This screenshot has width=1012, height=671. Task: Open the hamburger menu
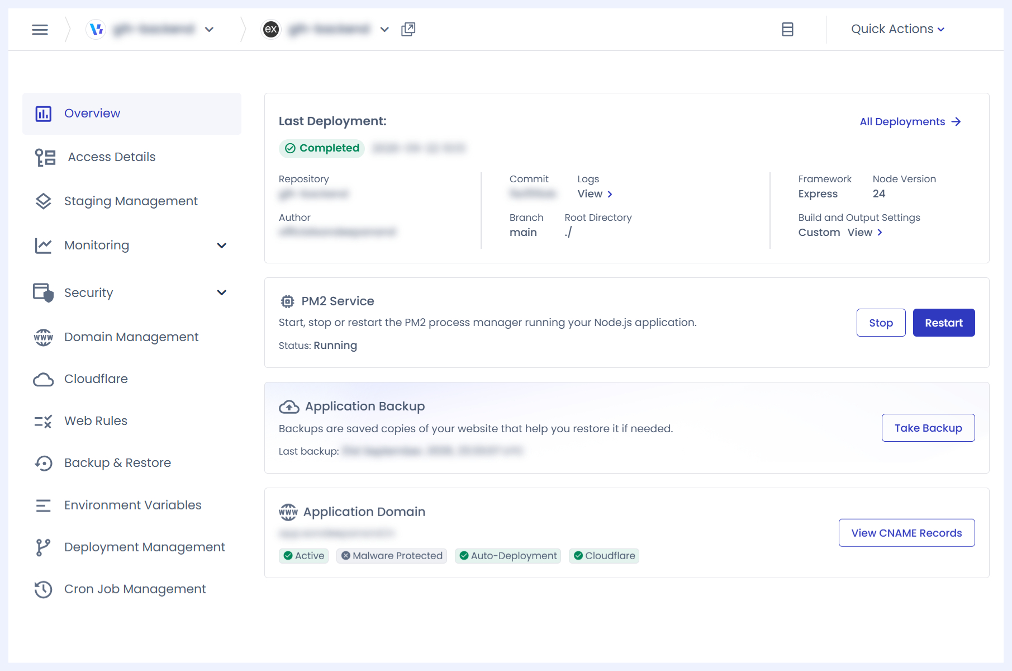pos(40,30)
